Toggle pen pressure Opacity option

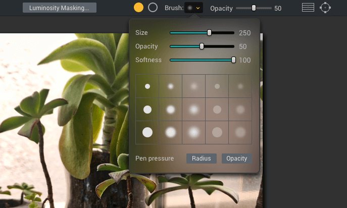coord(237,159)
